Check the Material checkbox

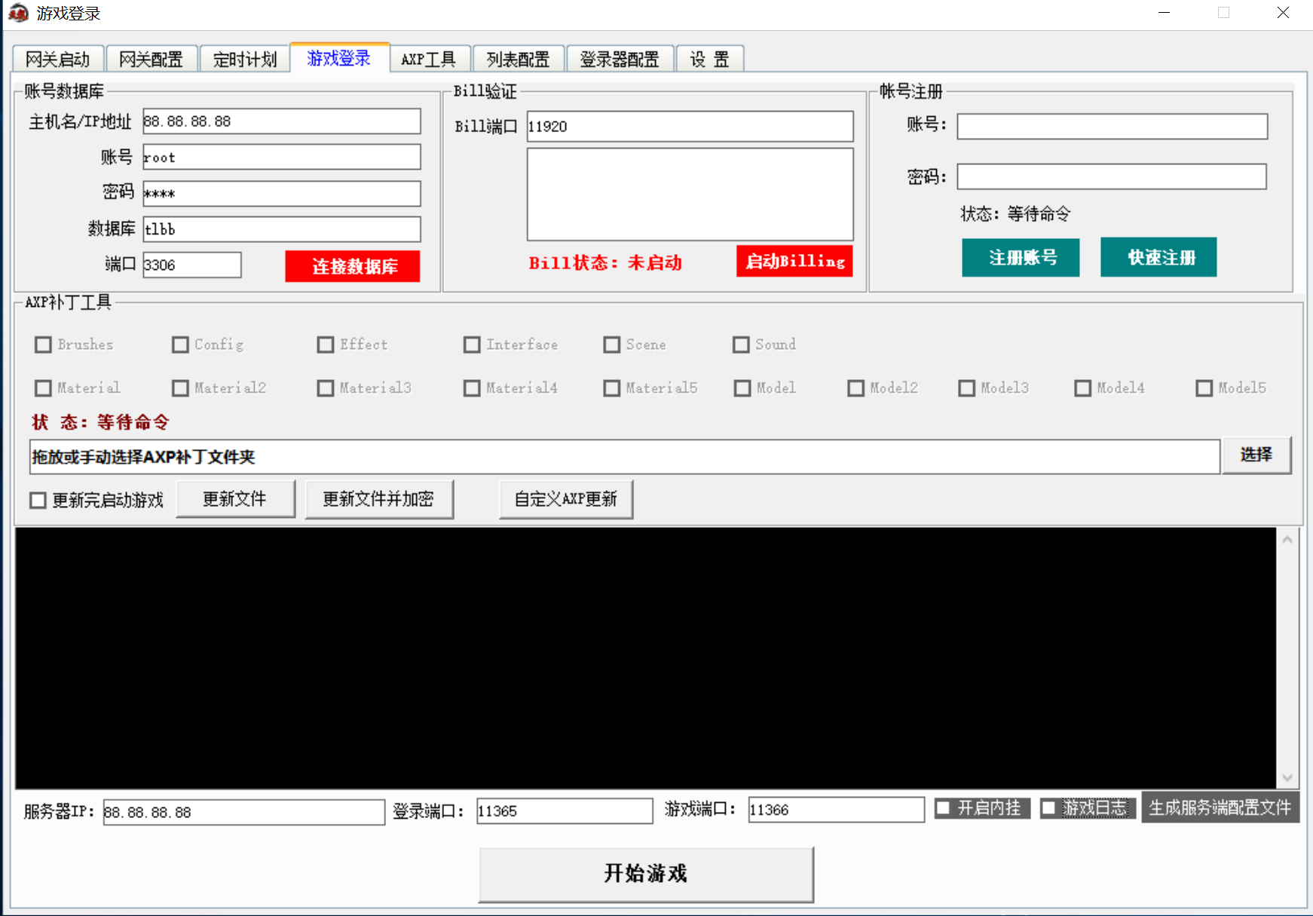(x=44, y=388)
